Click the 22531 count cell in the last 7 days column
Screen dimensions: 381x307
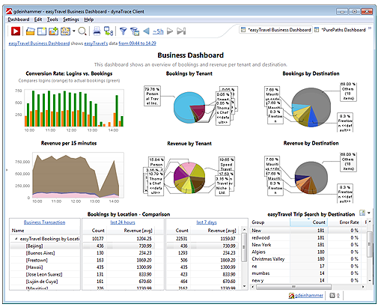pyautogui.click(x=182, y=239)
